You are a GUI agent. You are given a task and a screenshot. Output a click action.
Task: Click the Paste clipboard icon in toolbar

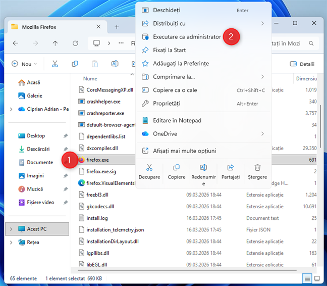(x=95, y=64)
